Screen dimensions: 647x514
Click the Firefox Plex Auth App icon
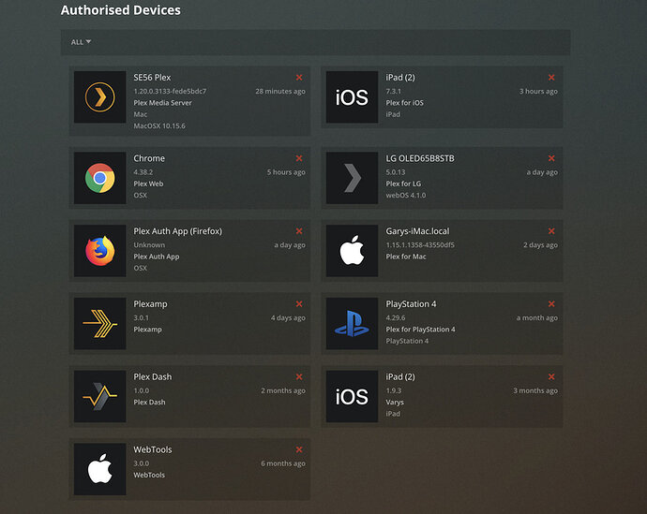tap(99, 251)
